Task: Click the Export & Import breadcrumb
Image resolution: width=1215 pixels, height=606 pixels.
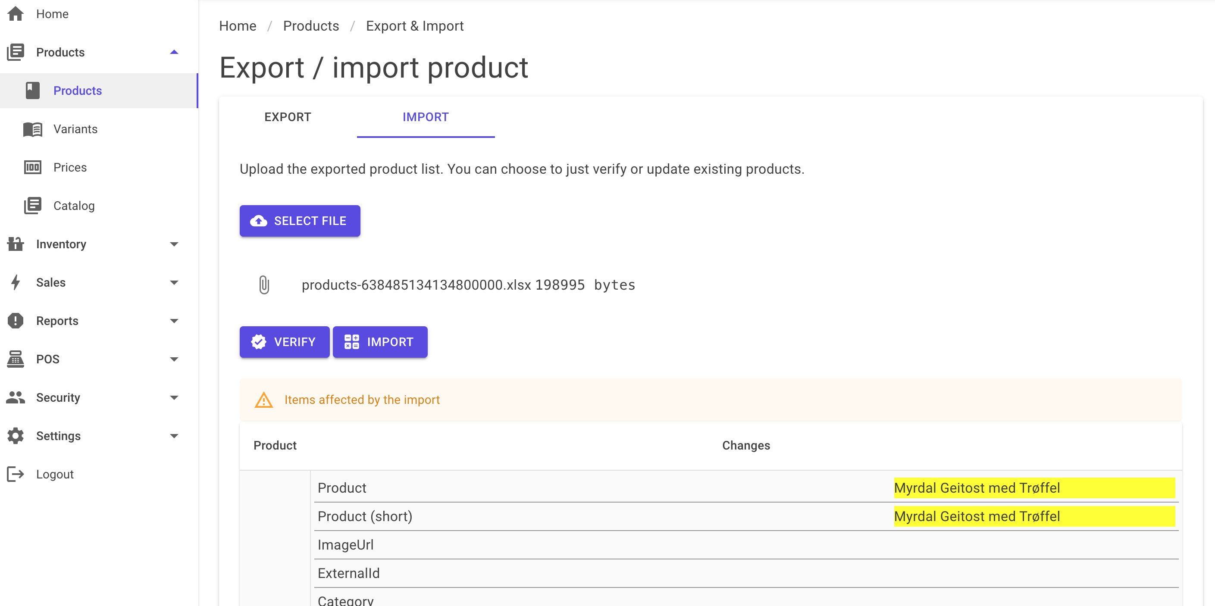Action: coord(415,25)
